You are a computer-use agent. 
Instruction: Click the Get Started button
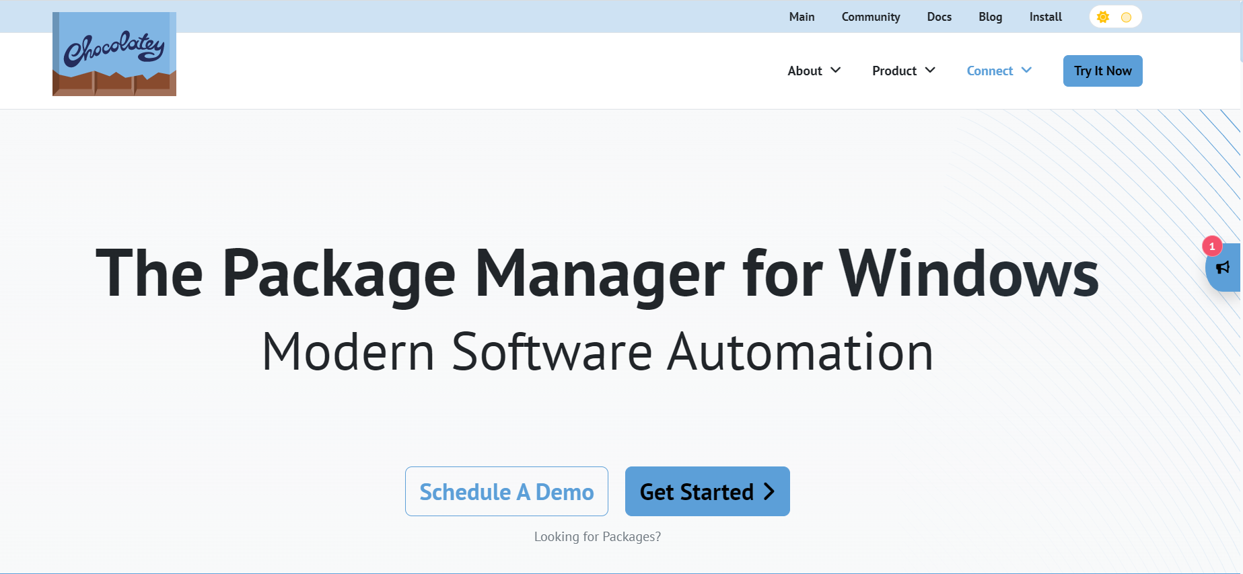pos(707,491)
